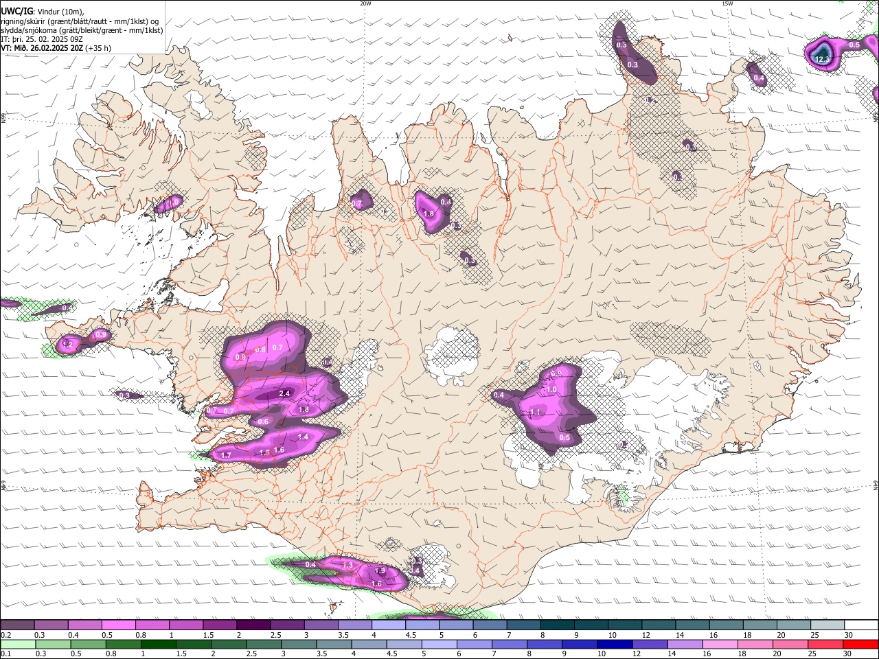The image size is (879, 659).
Task: Click the bold UWC/IG heading
Action: point(16,12)
